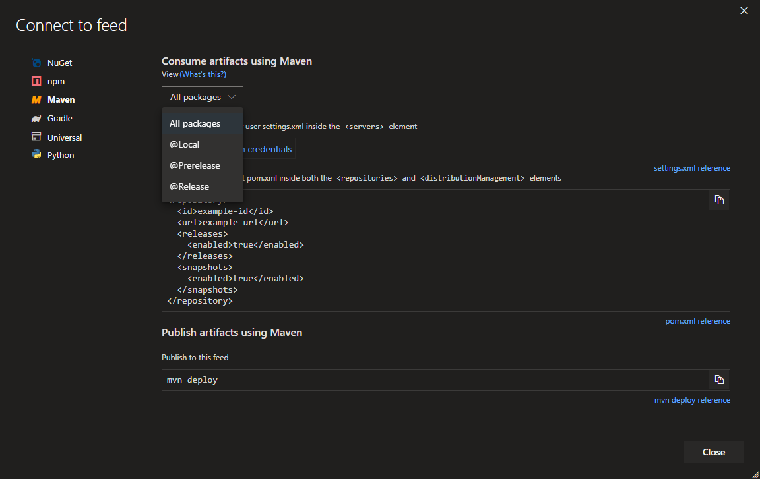Choose All packages in dropdown list
This screenshot has width=760, height=479.
[202, 123]
